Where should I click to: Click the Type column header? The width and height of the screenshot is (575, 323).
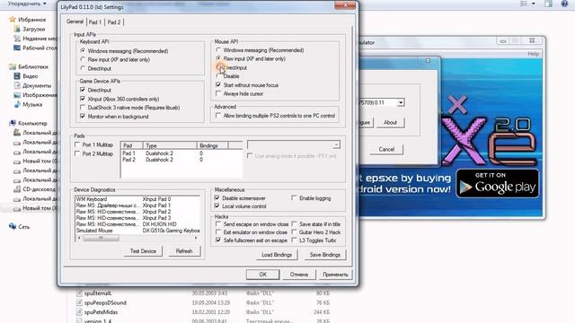click(x=170, y=145)
